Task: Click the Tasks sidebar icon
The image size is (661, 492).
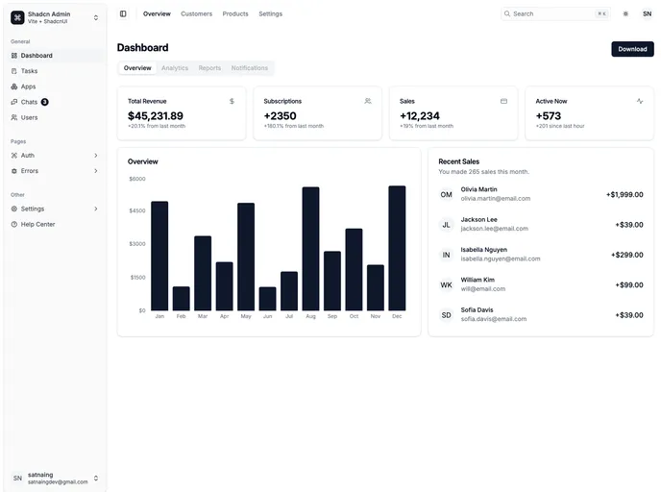Action: pyautogui.click(x=14, y=71)
